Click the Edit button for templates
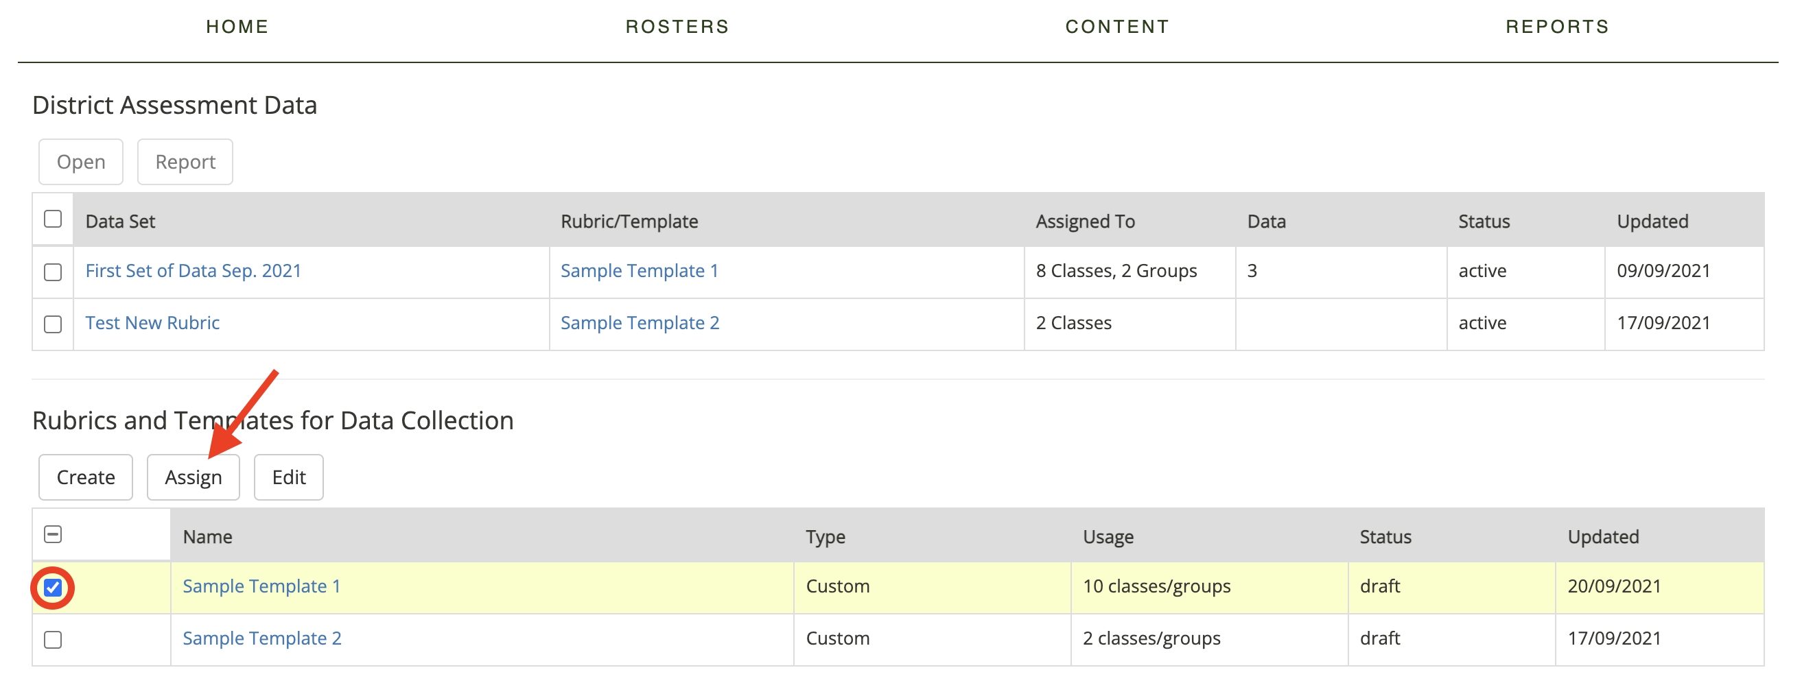Viewport: 1802px width, 694px height. (288, 477)
